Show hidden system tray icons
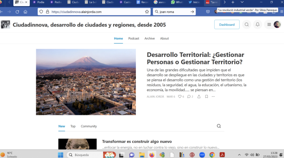The height and width of the screenshot is (158, 284). click(239, 155)
